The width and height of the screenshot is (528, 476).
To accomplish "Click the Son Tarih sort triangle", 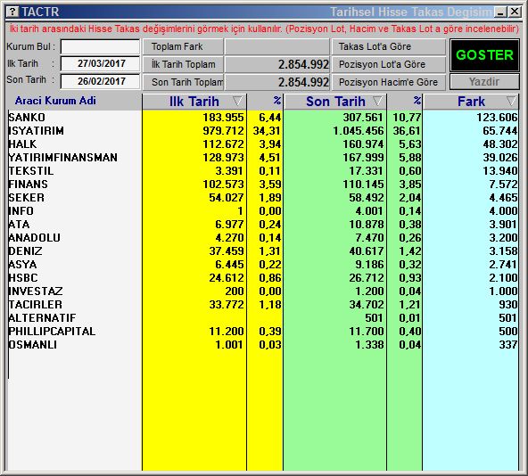I will pos(377,101).
